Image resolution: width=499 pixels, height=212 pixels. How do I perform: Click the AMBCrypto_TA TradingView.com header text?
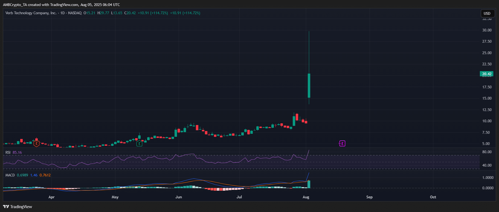tap(61, 5)
